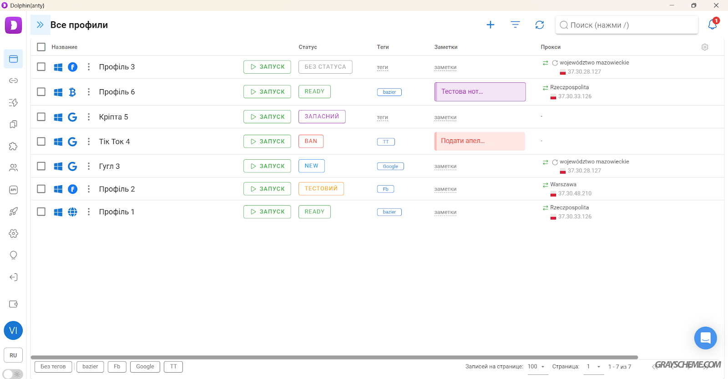
Task: Open status dropdown БЕЗ СТАТУСА for Профіль 3
Action: tap(325, 67)
